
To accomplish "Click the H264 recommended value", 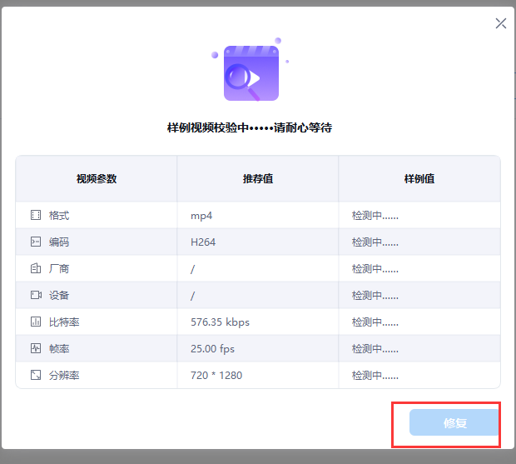I will coord(203,242).
